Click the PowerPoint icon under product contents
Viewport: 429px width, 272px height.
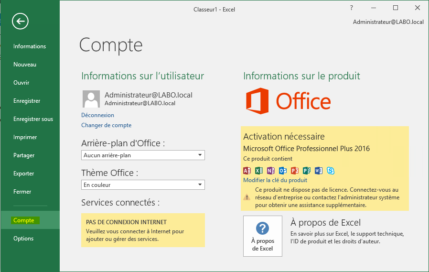click(x=295, y=171)
